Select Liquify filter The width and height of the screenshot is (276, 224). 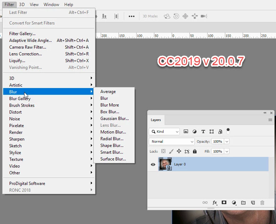click(49, 61)
